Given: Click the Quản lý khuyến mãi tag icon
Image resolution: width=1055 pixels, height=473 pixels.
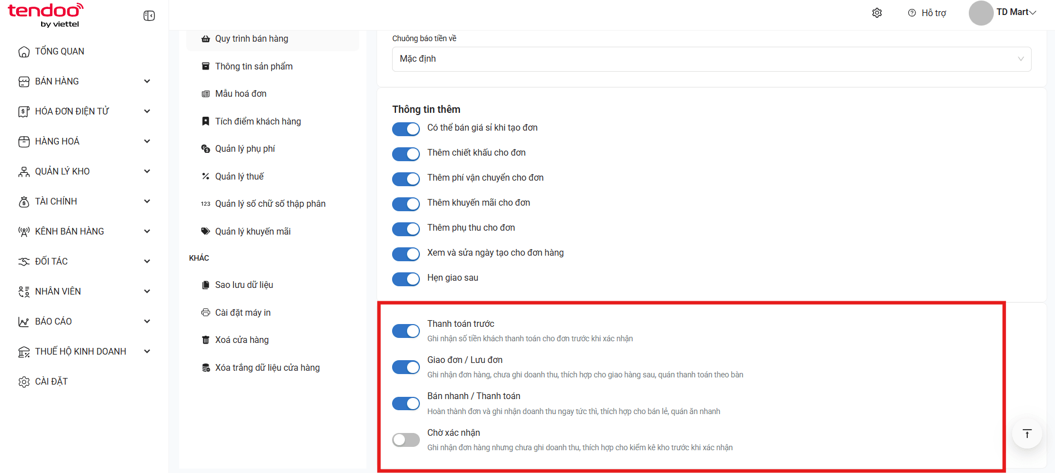Looking at the screenshot, I should coord(206,231).
